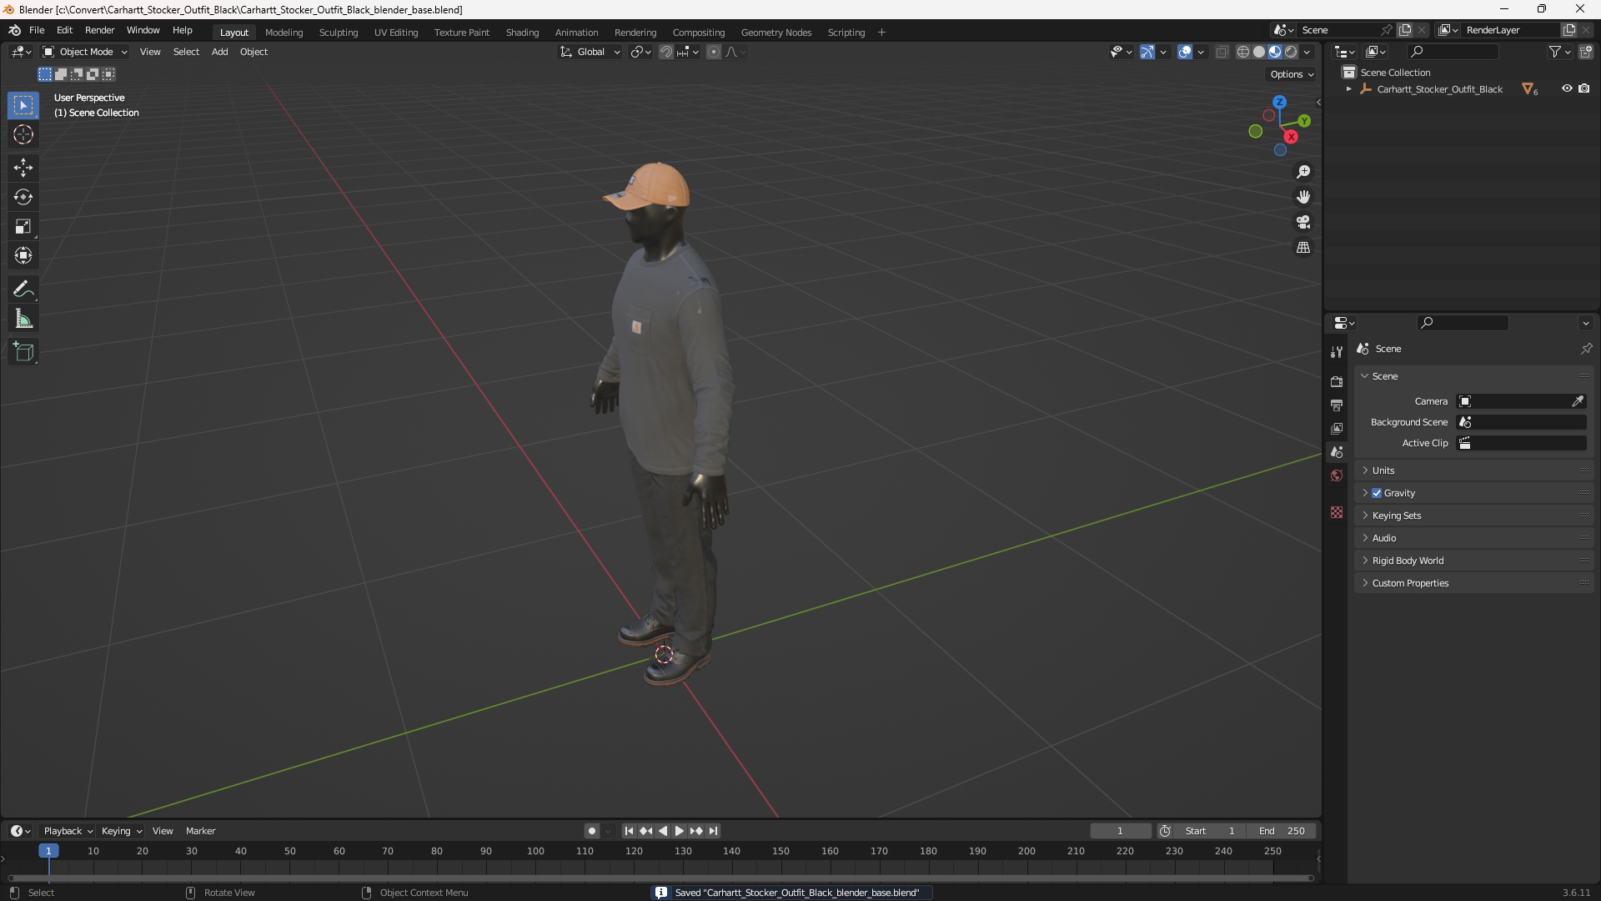Toggle auto keying record button
This screenshot has height=901, width=1601.
pos(592,831)
